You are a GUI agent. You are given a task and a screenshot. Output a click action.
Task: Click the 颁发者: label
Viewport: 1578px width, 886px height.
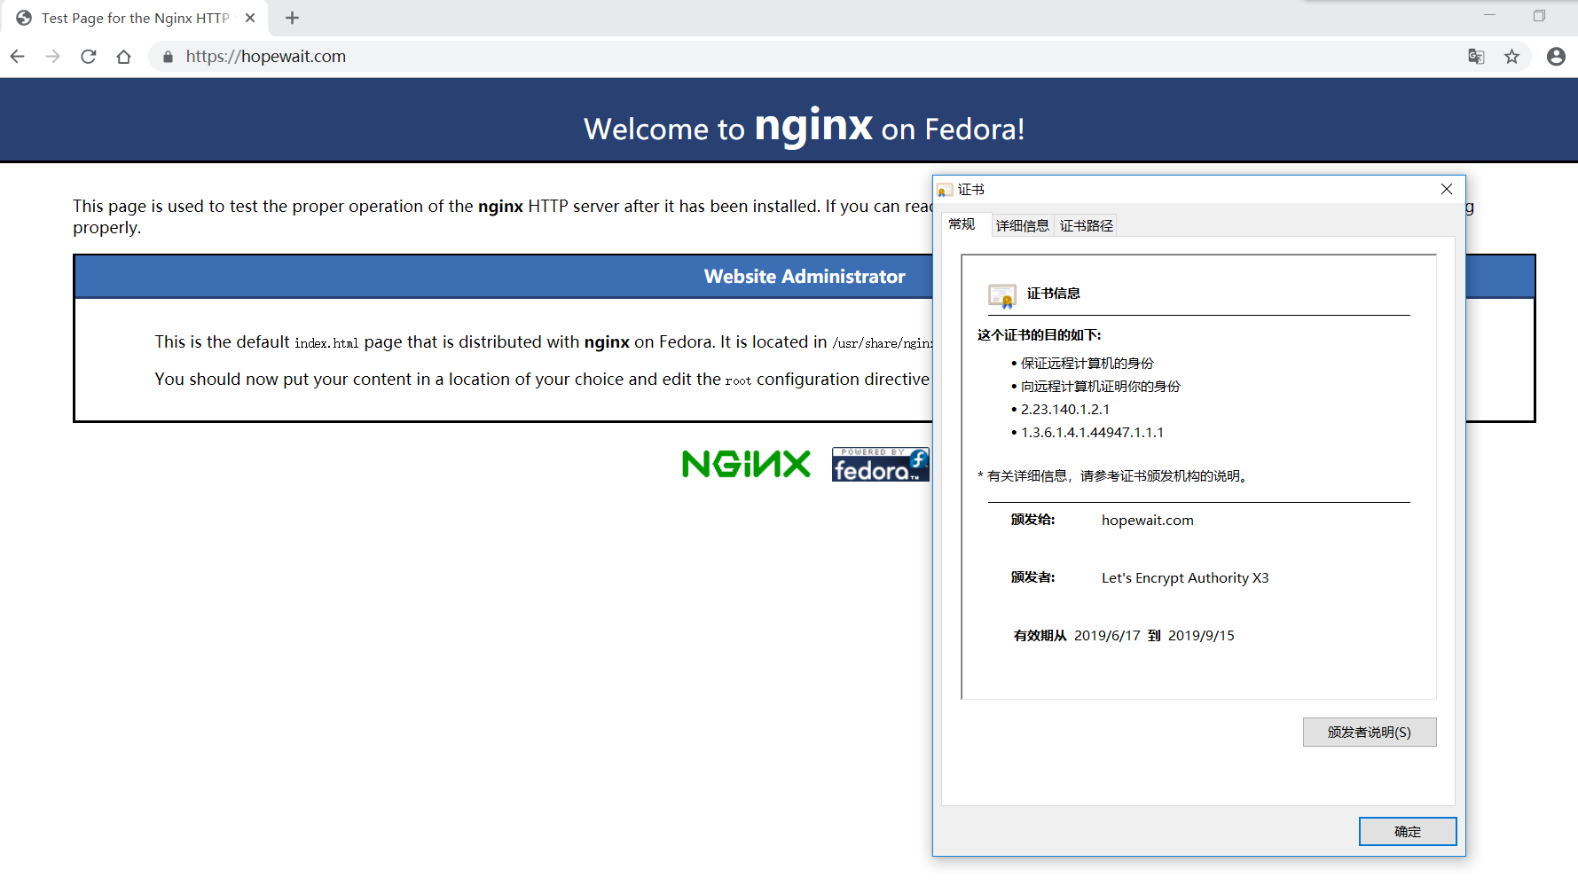coord(1033,577)
